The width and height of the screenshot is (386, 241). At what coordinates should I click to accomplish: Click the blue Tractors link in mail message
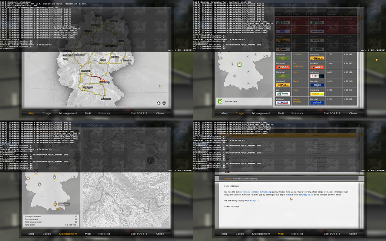coord(247,192)
